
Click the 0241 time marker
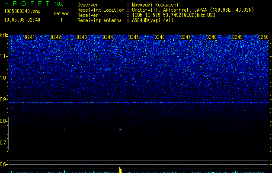[x=30, y=37]
